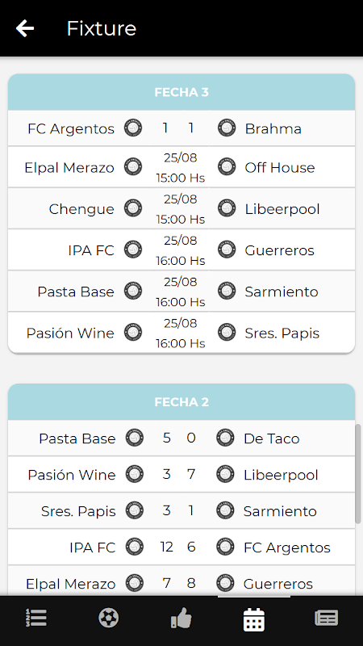
Task: Click the vertical scrollbar thumb
Action: coord(358,474)
